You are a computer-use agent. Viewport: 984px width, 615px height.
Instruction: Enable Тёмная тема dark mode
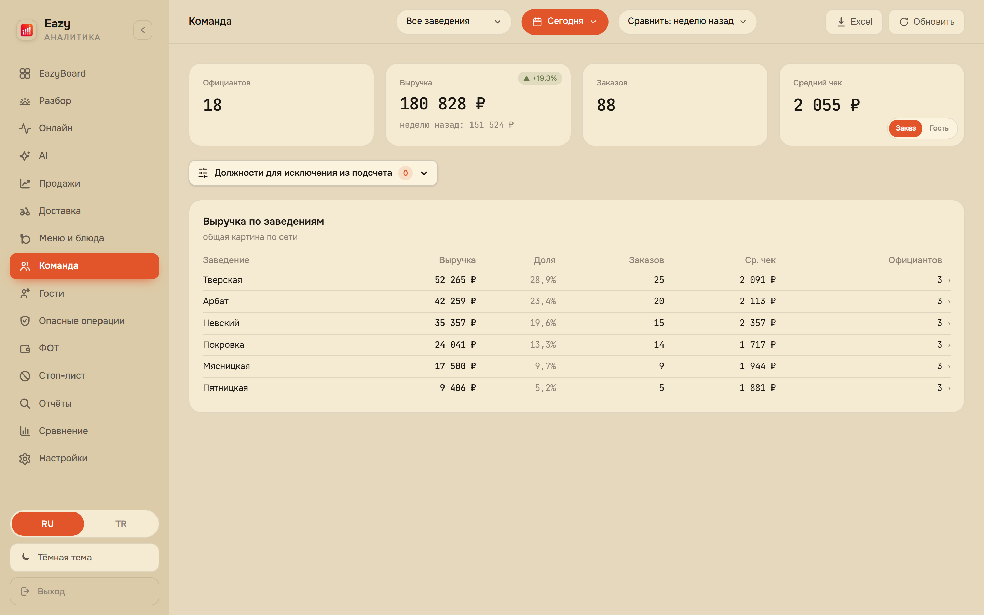point(84,558)
